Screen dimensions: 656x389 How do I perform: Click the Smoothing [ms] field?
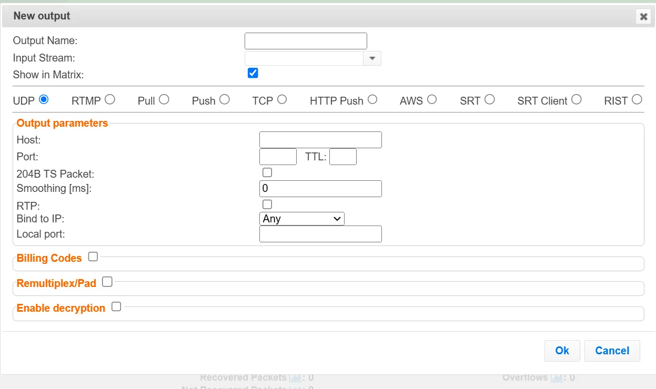click(x=320, y=188)
